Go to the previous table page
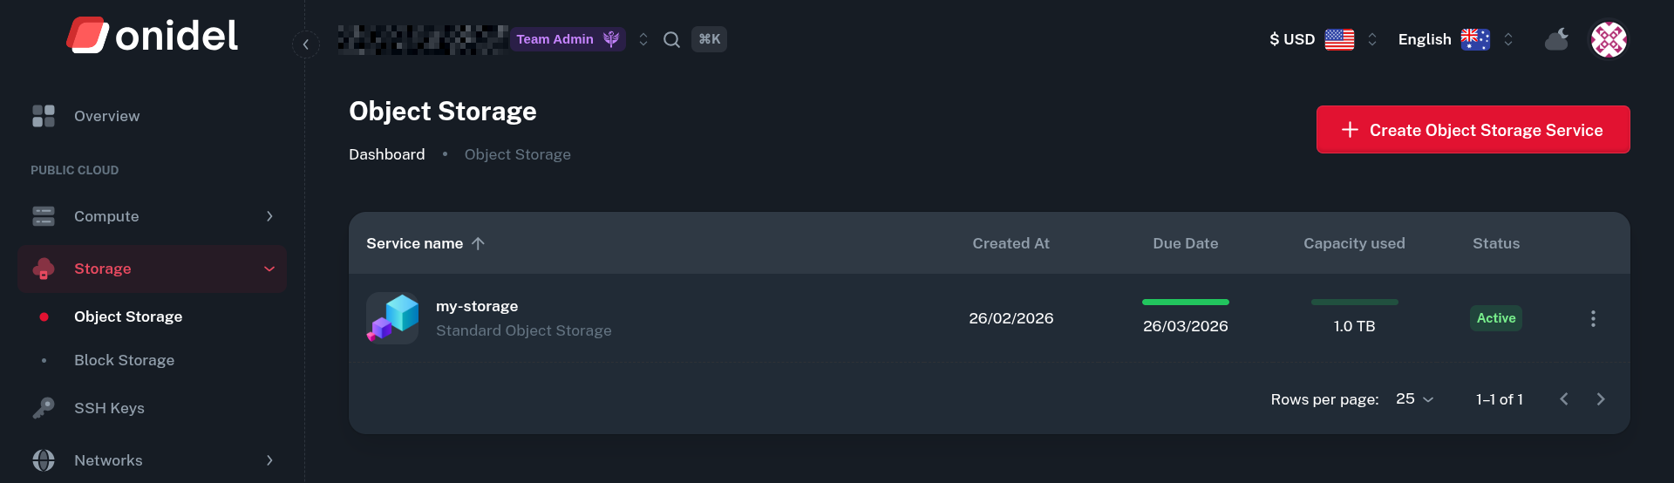Image resolution: width=1674 pixels, height=483 pixels. (x=1564, y=399)
